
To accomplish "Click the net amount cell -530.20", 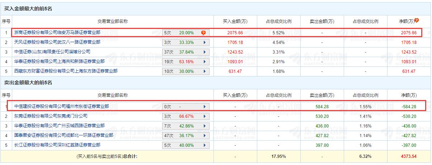I will pos(409,116).
